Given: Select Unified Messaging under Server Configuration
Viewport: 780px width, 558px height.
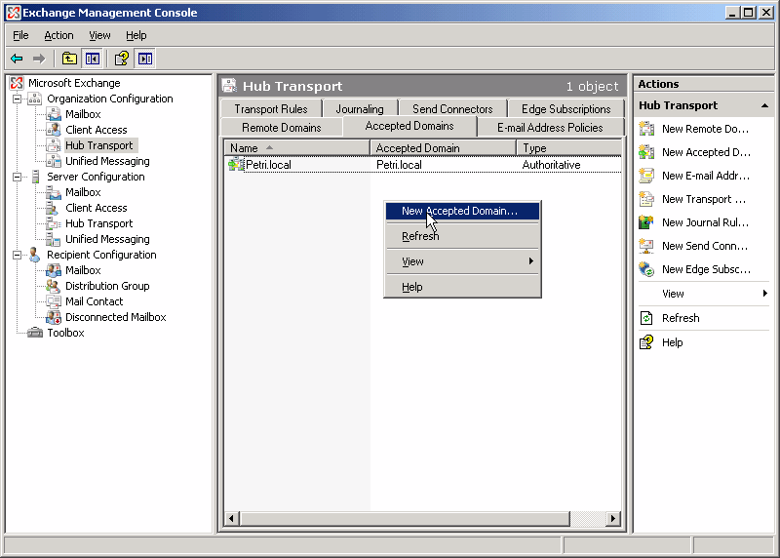Looking at the screenshot, I should click(x=107, y=239).
